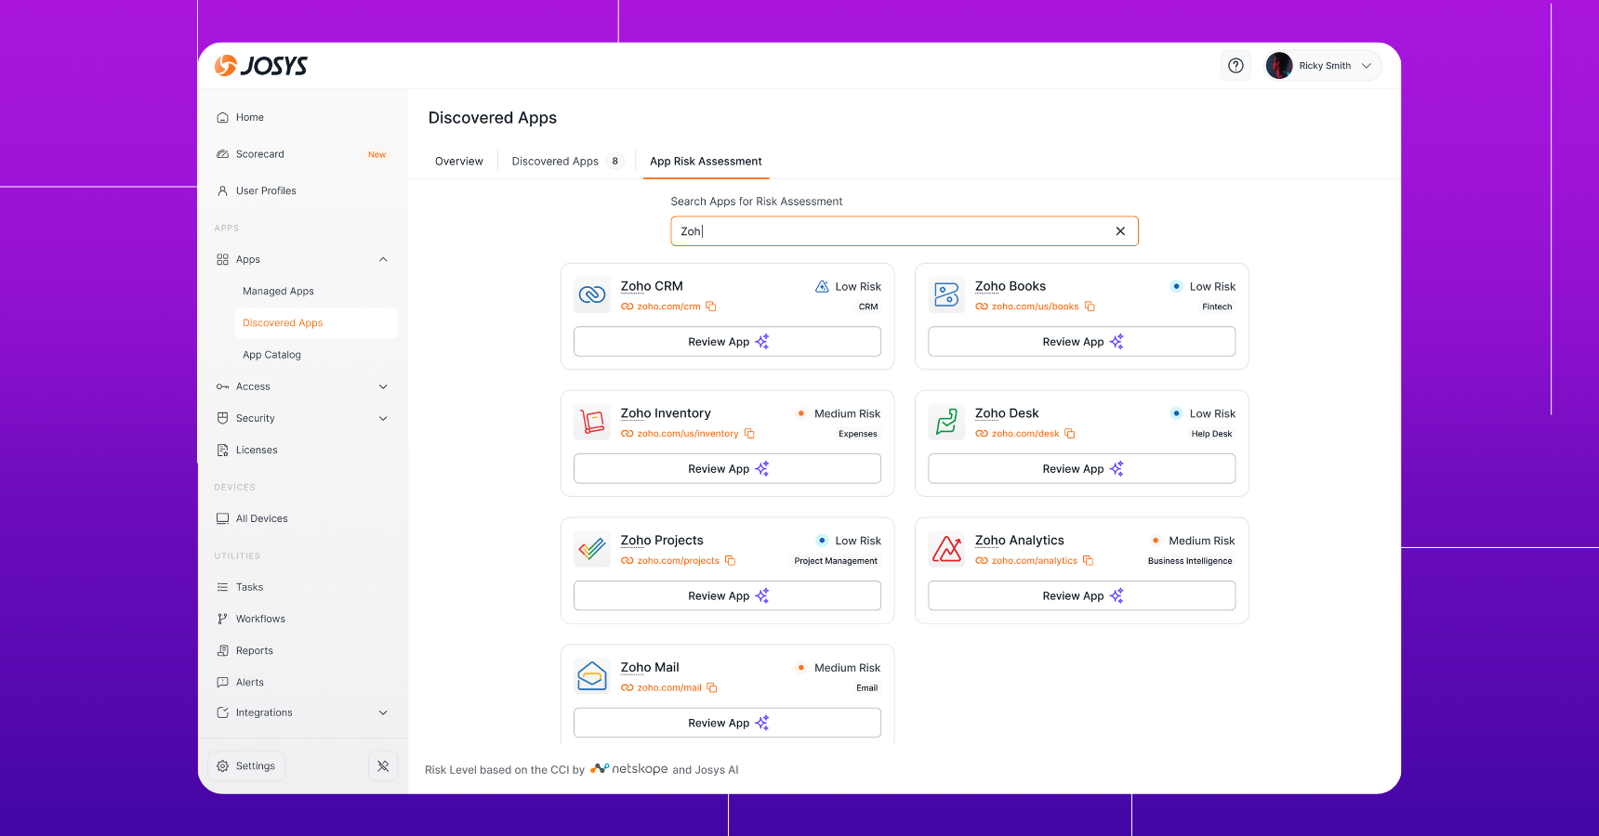Go to User Profiles
This screenshot has height=836, width=1599.
(266, 191)
